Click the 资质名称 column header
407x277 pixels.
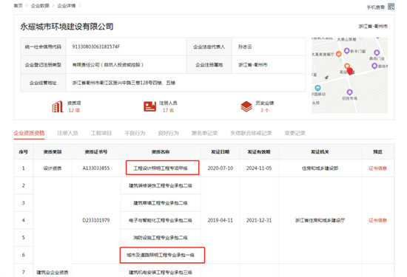click(x=161, y=152)
